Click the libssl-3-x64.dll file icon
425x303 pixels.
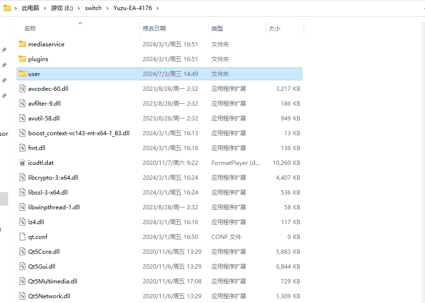point(22,192)
